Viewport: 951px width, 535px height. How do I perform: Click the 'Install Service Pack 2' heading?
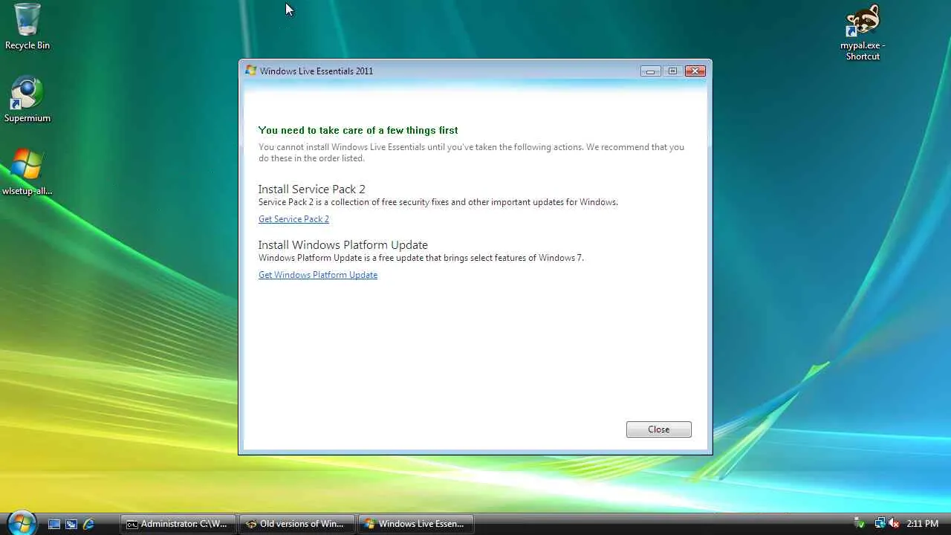click(x=312, y=189)
